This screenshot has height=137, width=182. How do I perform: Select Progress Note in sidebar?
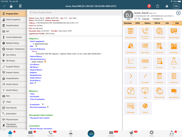[x=13, y=14]
